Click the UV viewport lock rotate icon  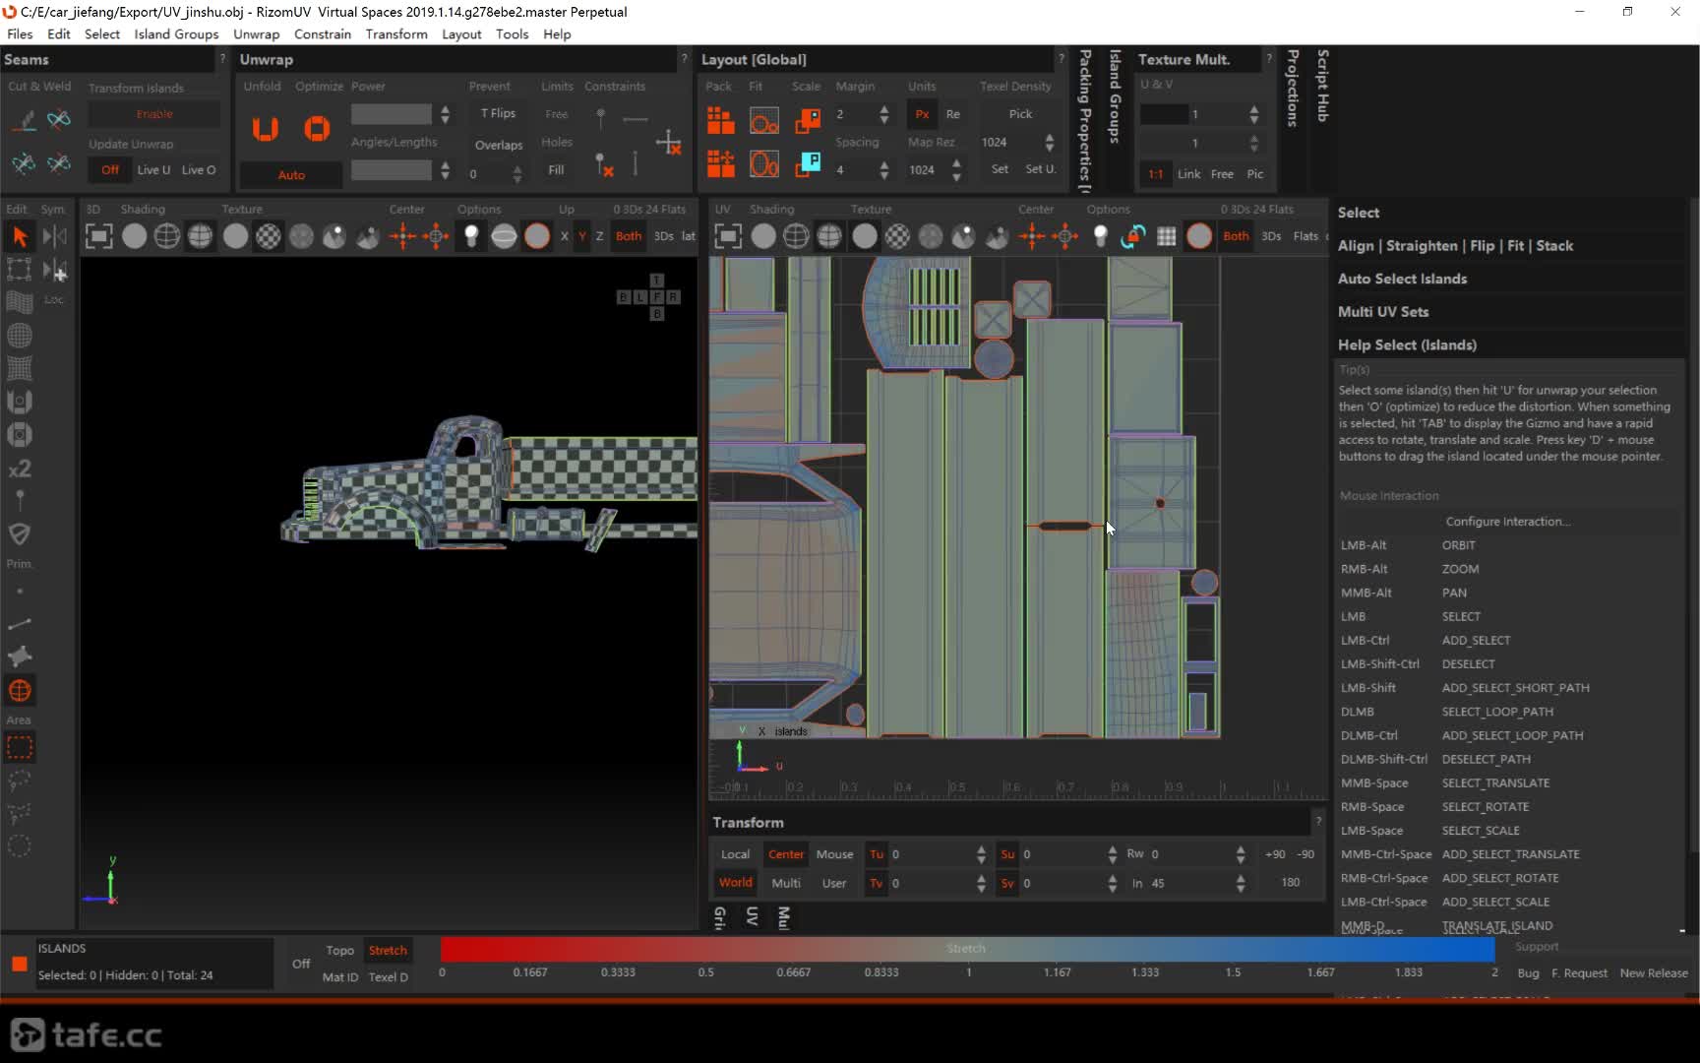1133,236
